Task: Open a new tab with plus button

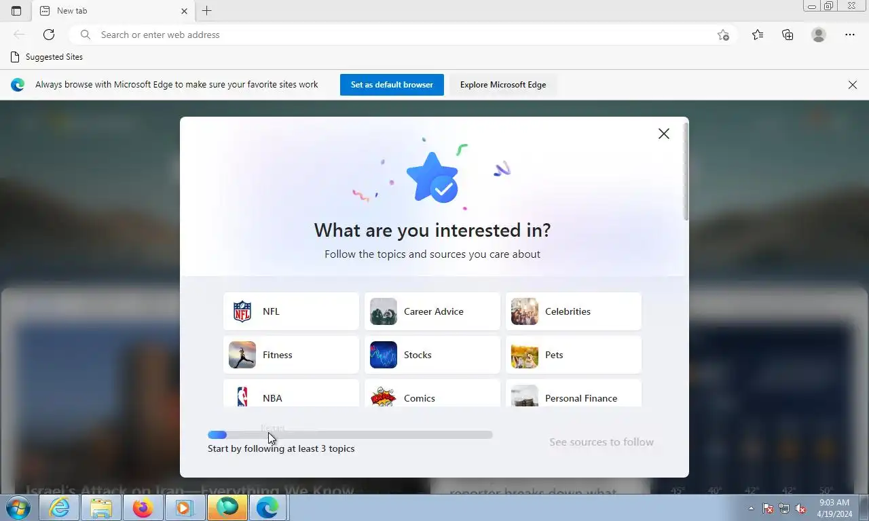Action: [207, 11]
